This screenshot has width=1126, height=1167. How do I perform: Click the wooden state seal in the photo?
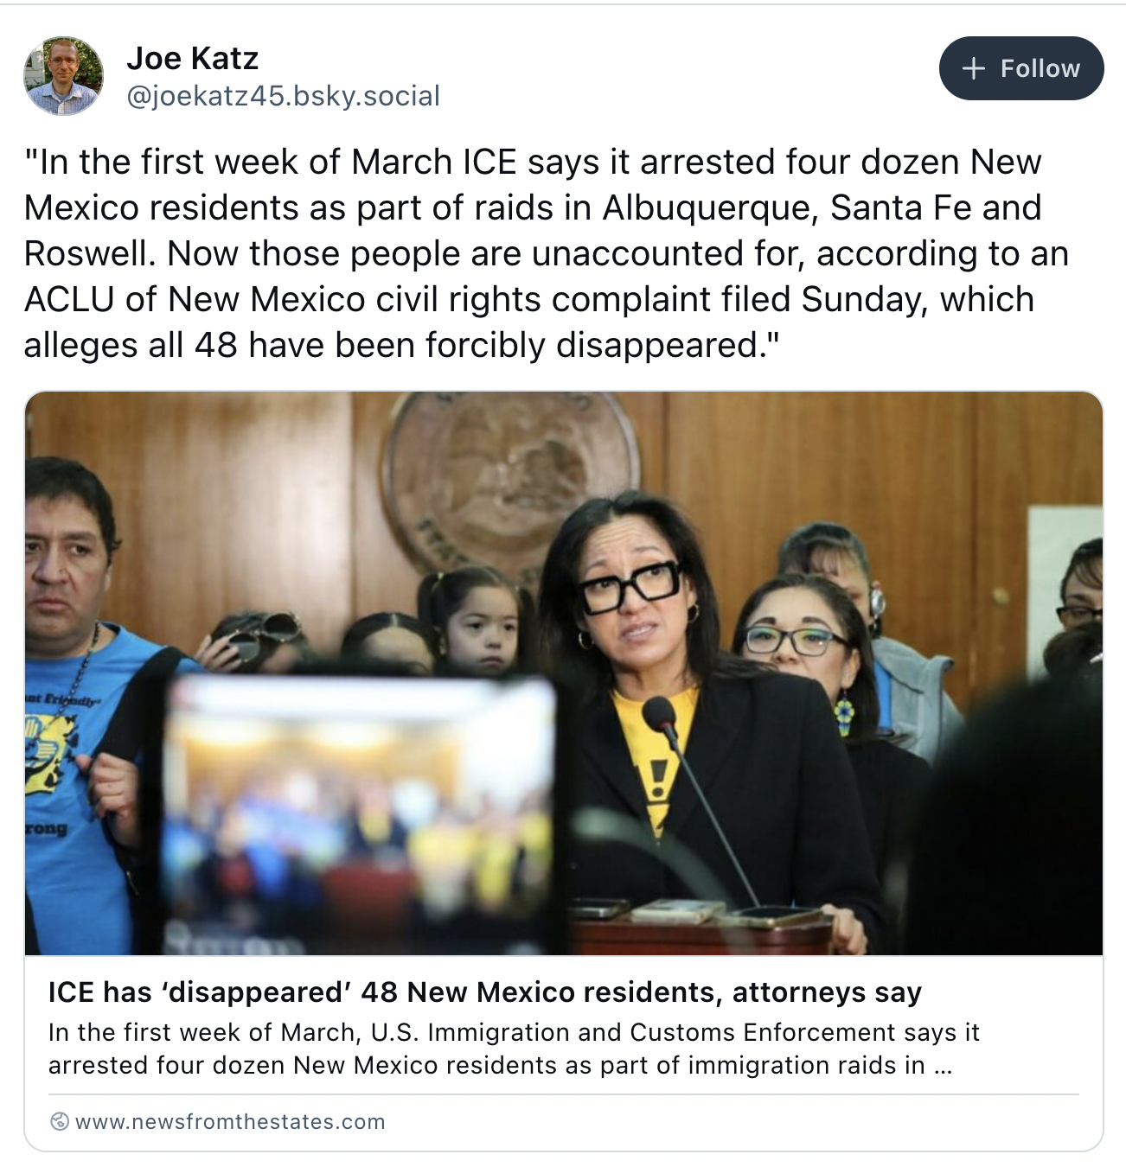(510, 484)
